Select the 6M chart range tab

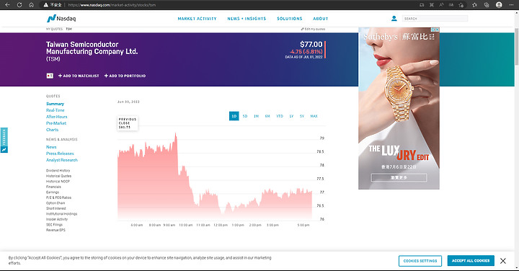click(267, 116)
